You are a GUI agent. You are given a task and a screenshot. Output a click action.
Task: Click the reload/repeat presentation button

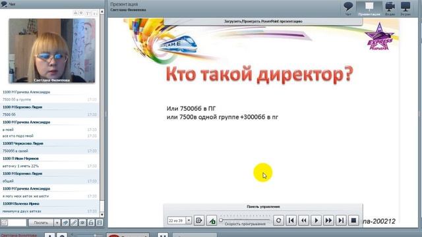point(278,221)
